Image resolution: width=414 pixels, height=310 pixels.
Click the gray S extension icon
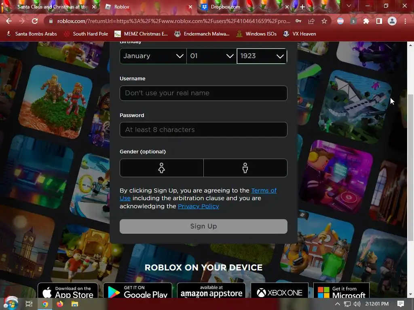click(353, 21)
